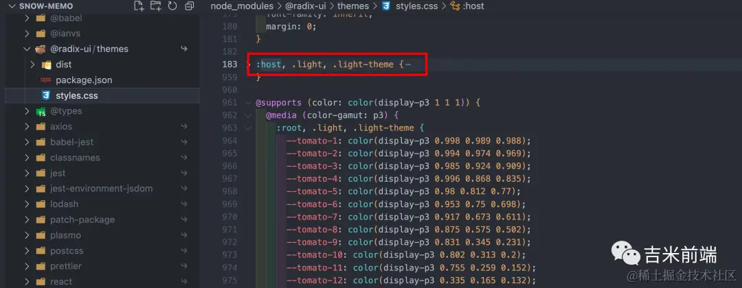The height and width of the screenshot is (288, 742).
Task: Click the open folder icon for @radix-ui/themes
Action: (x=41, y=49)
